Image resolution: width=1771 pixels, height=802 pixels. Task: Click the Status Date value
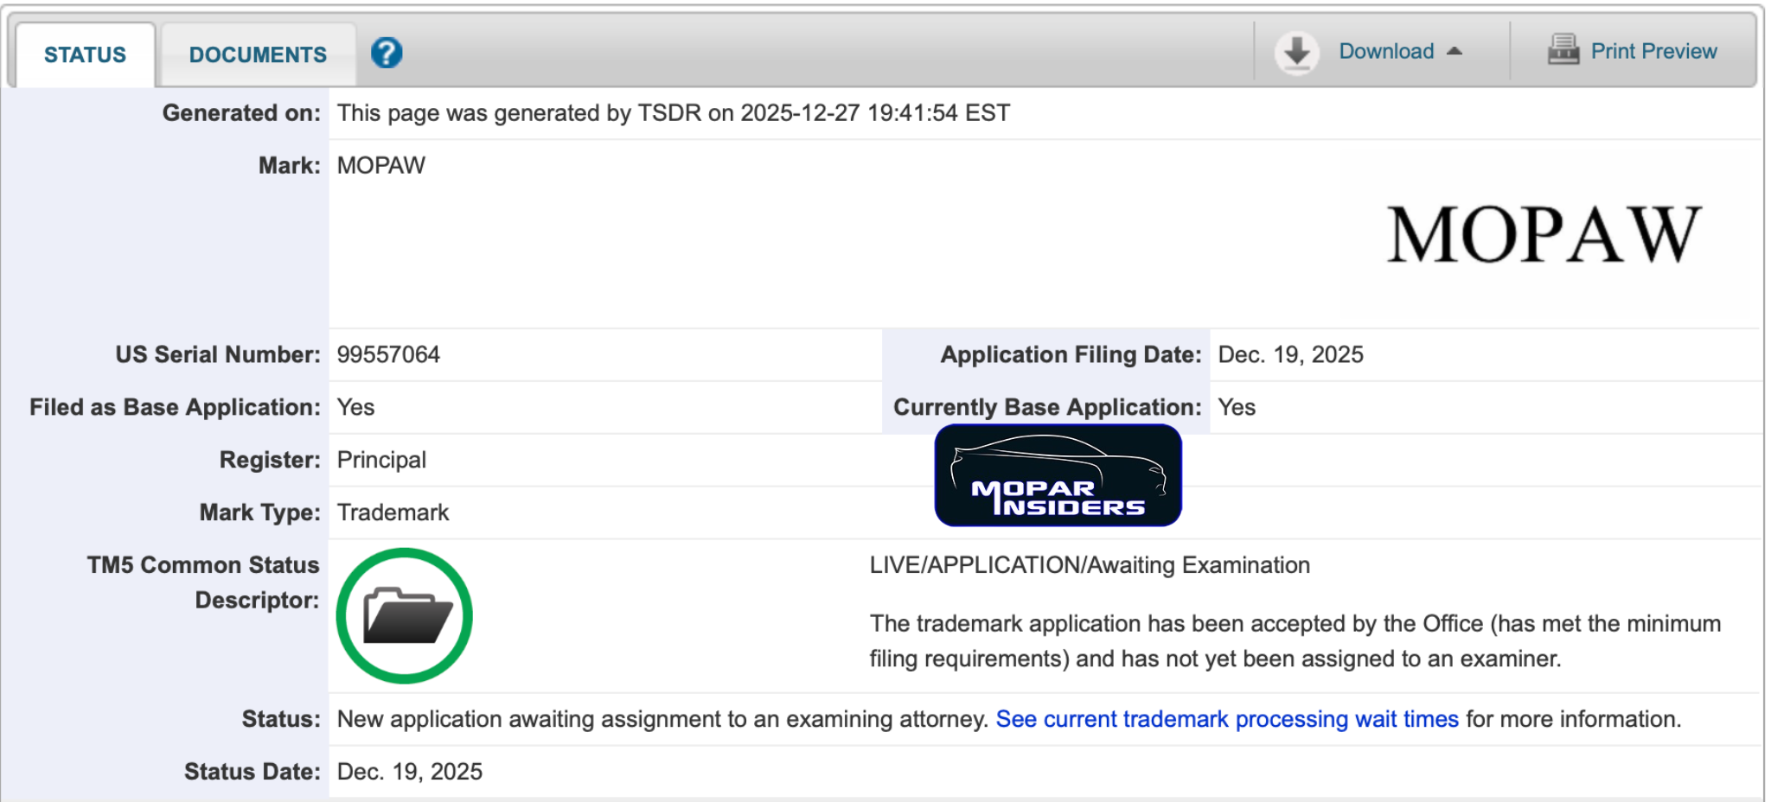click(410, 772)
